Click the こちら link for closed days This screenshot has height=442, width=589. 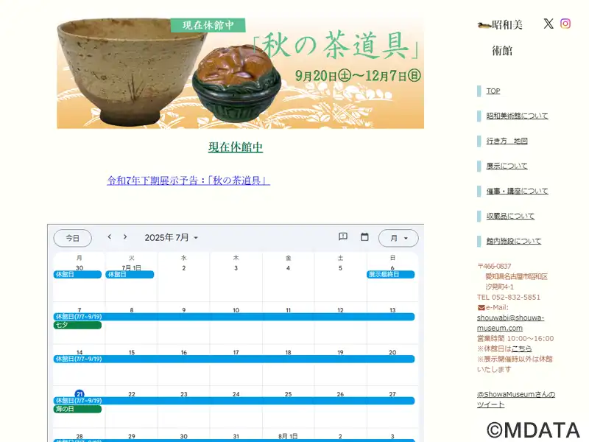coord(521,348)
